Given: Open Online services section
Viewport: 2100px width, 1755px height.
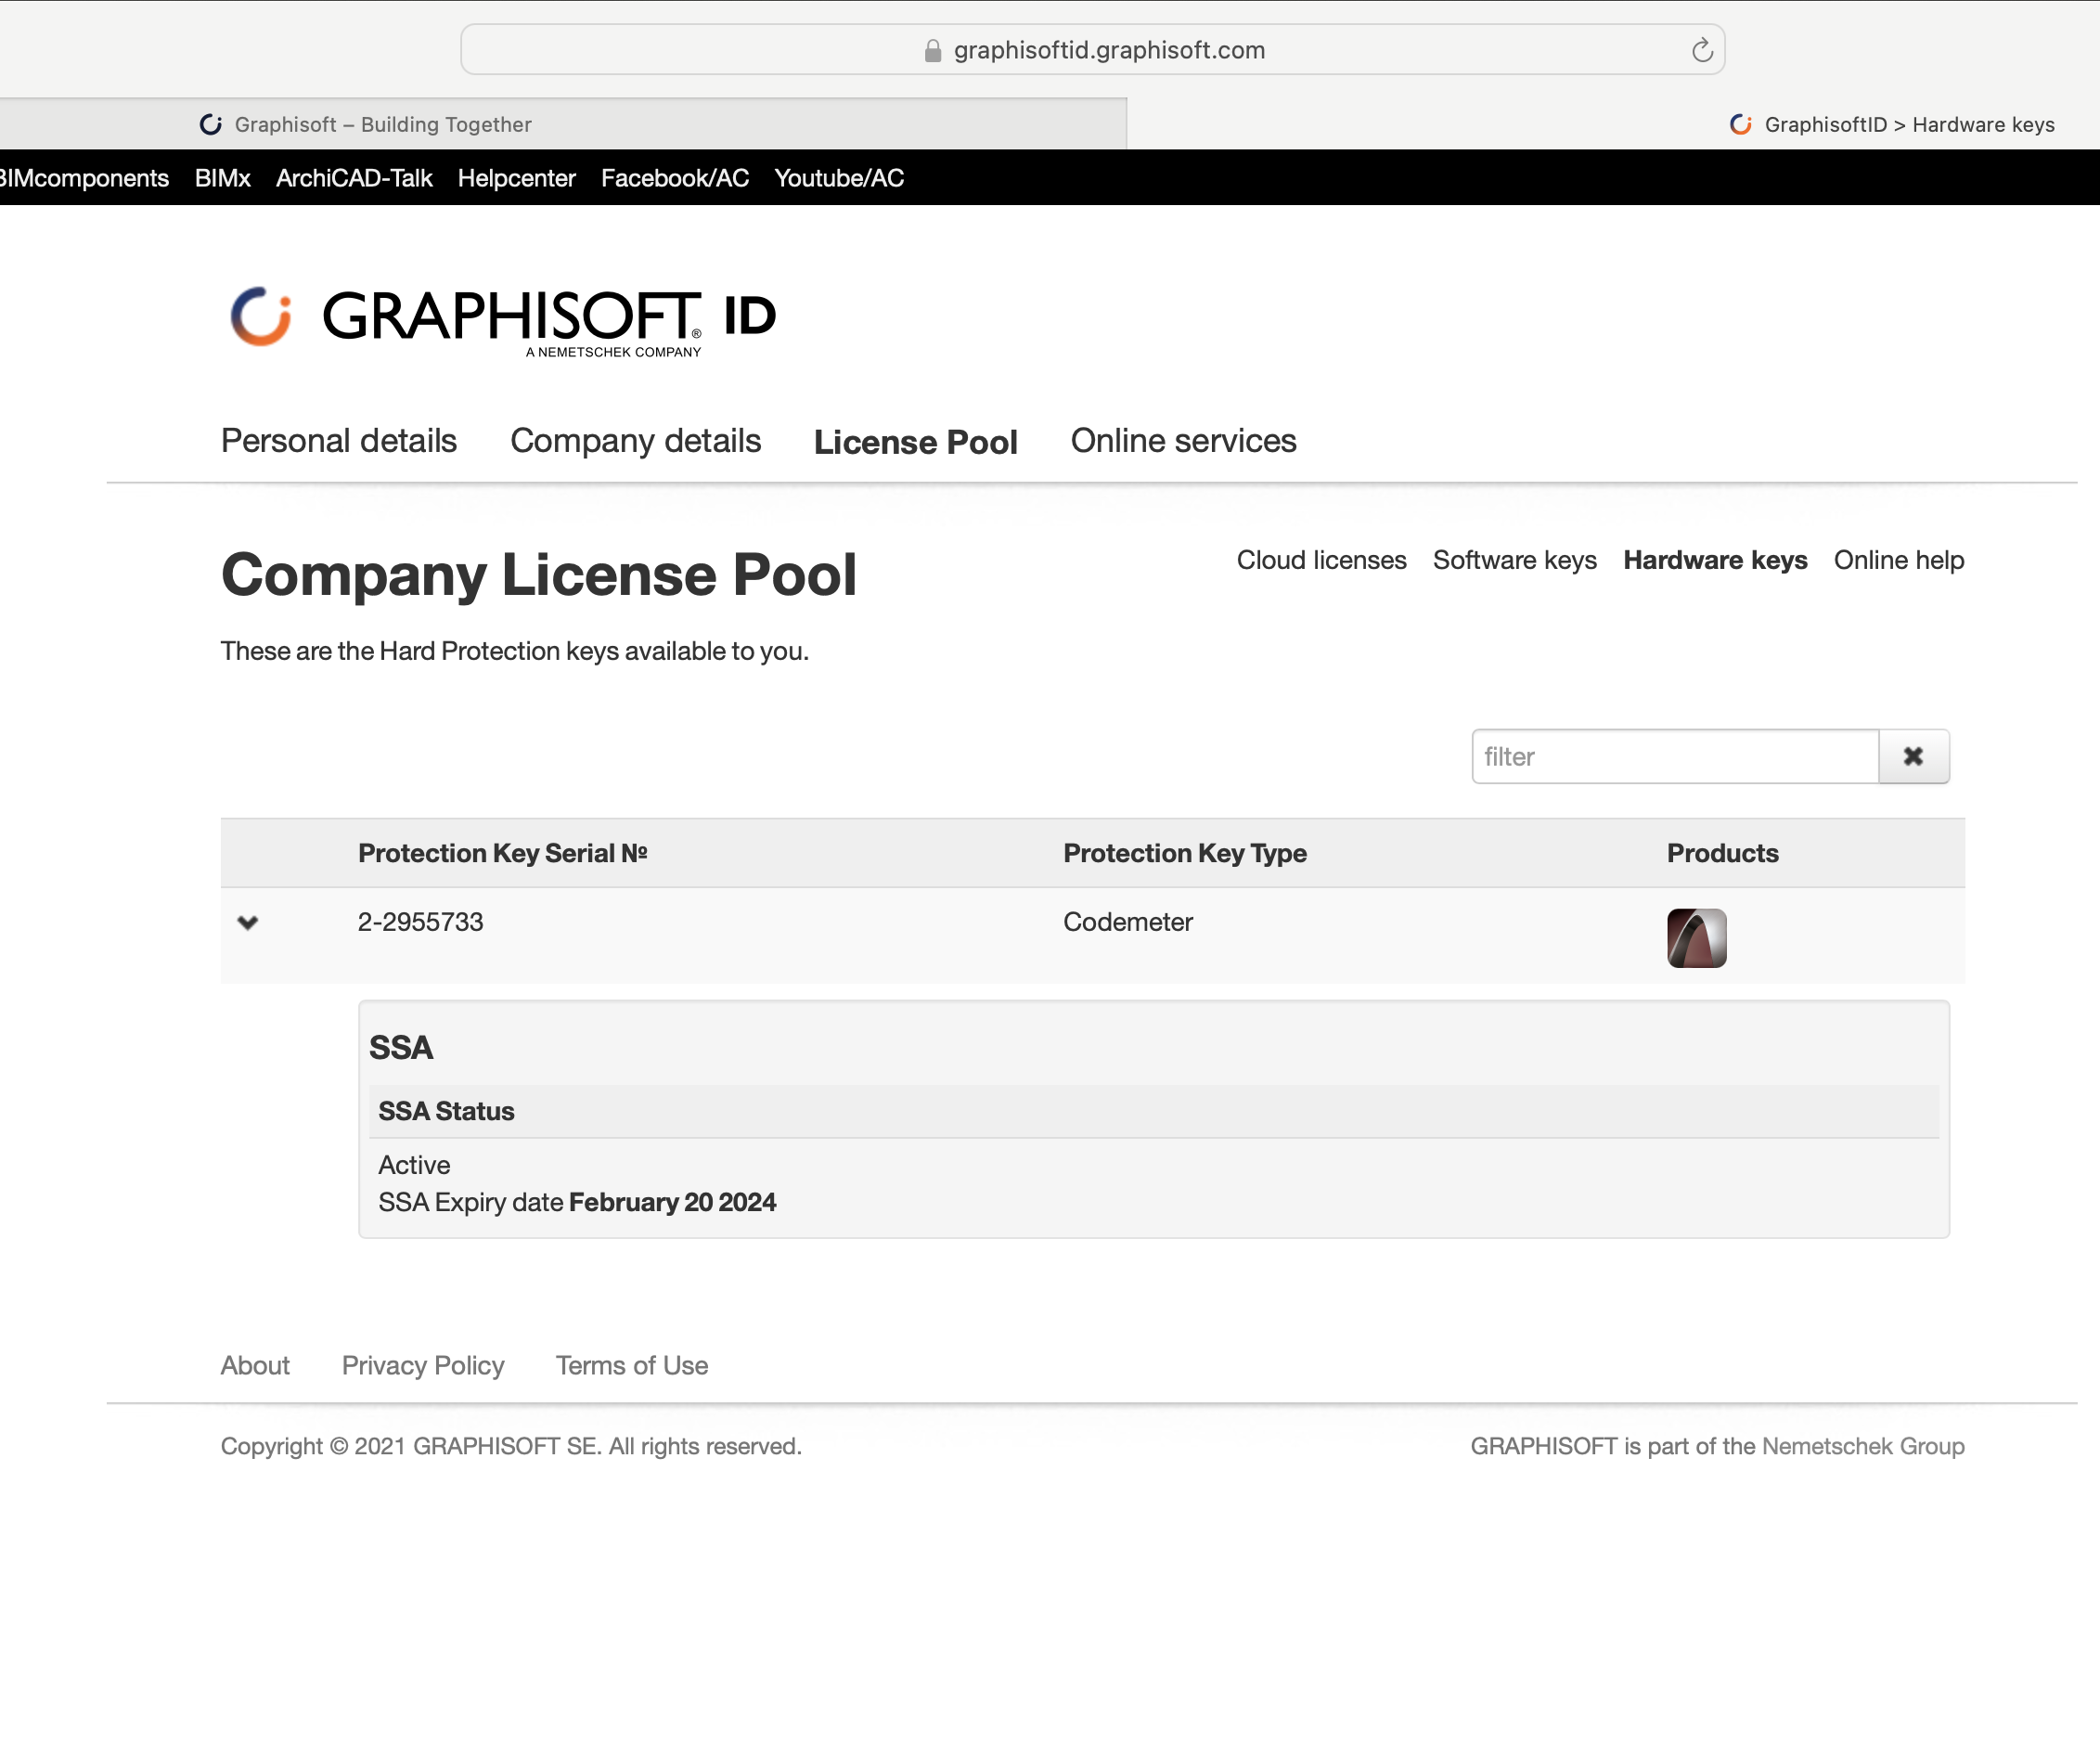Looking at the screenshot, I should [1183, 441].
